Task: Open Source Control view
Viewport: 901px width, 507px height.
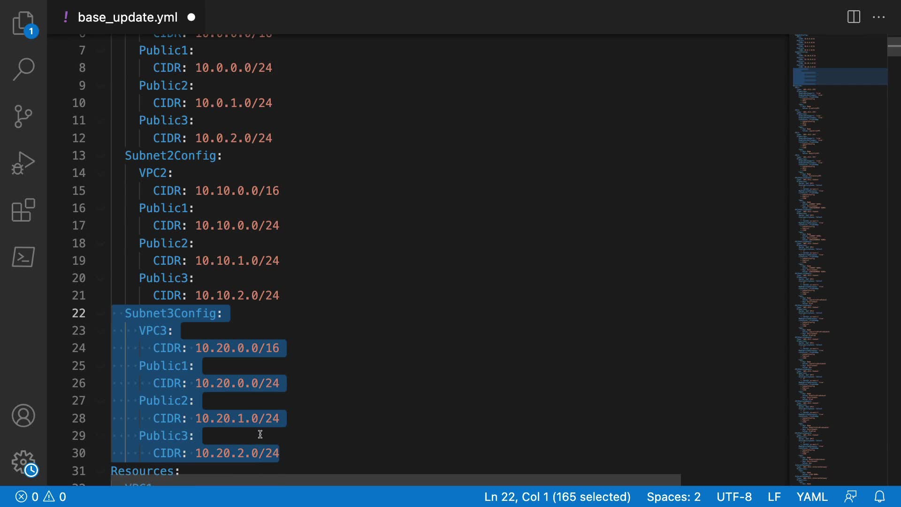Action: [23, 116]
